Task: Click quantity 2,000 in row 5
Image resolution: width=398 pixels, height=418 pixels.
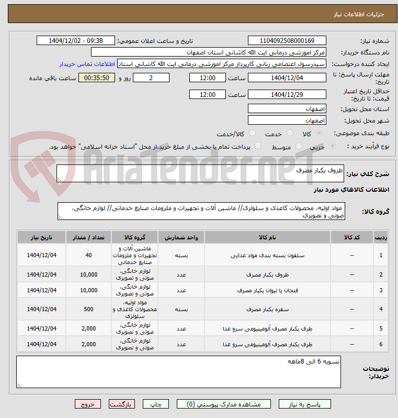Action: tap(88, 328)
